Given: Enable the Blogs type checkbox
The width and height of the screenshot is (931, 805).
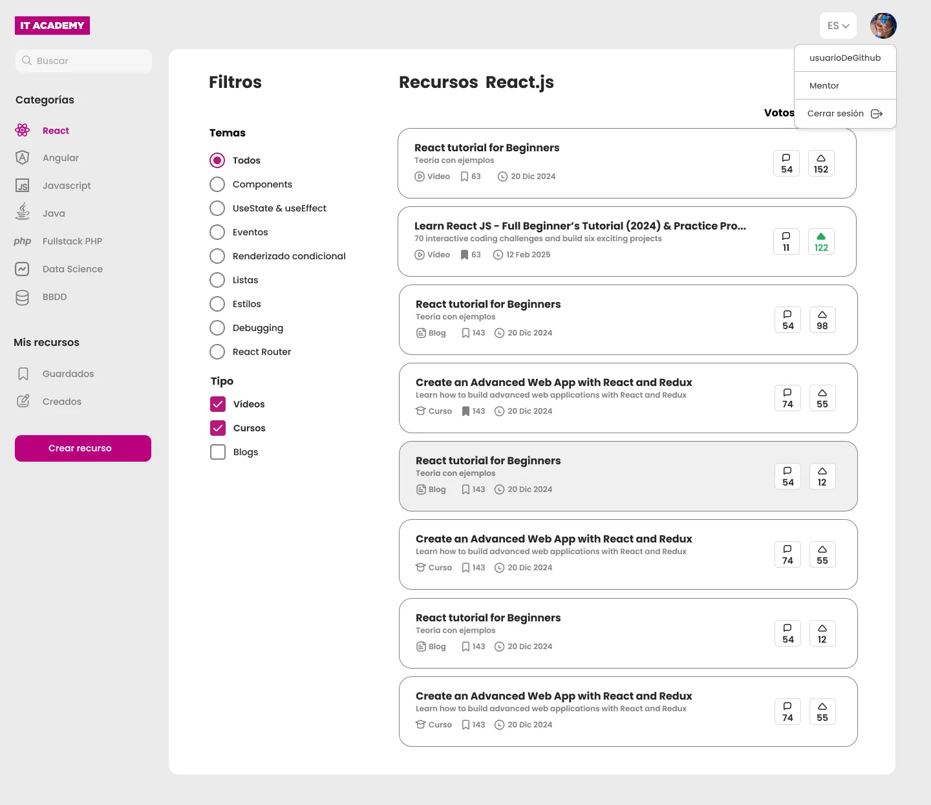Looking at the screenshot, I should click(218, 452).
